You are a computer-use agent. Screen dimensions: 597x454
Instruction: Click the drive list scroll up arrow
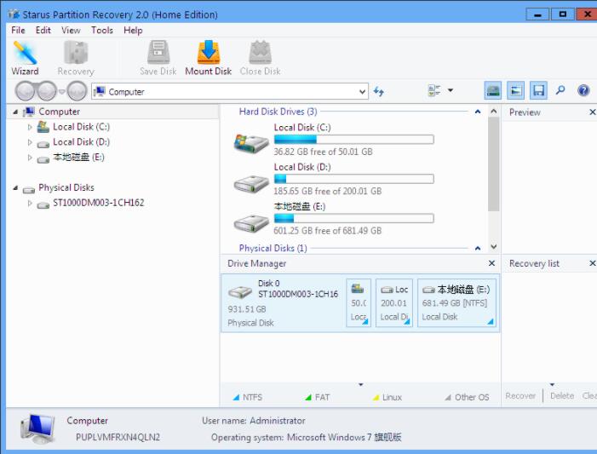pos(494,112)
